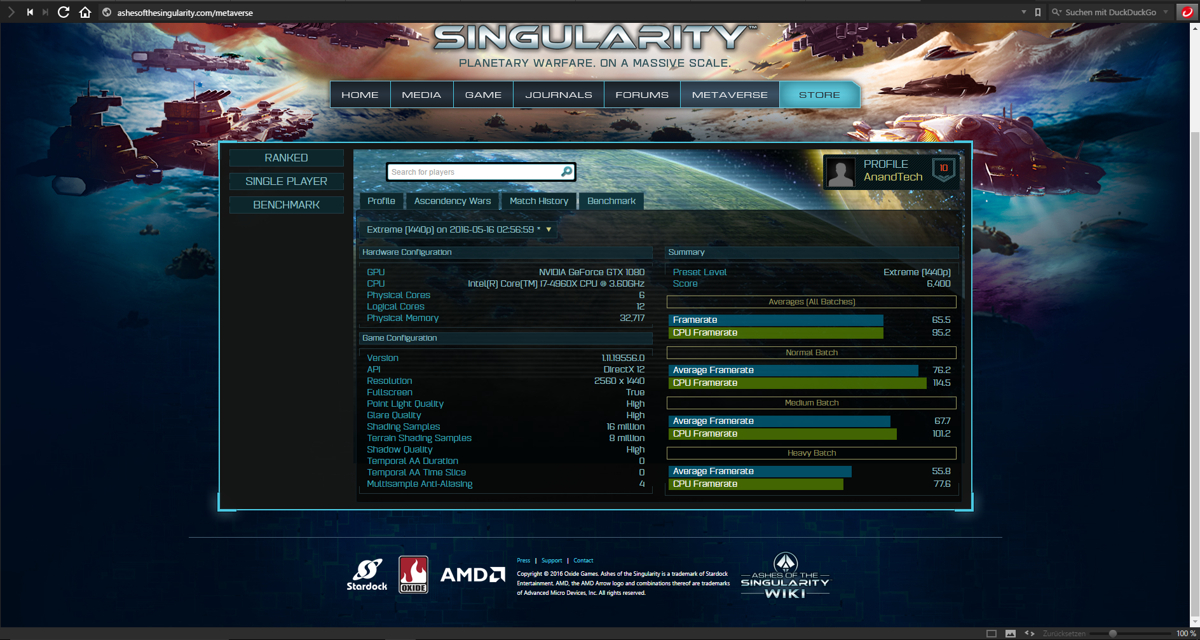Image resolution: width=1200 pixels, height=640 pixels.
Task: Click the AnandTech profile avatar
Action: pyautogui.click(x=841, y=172)
